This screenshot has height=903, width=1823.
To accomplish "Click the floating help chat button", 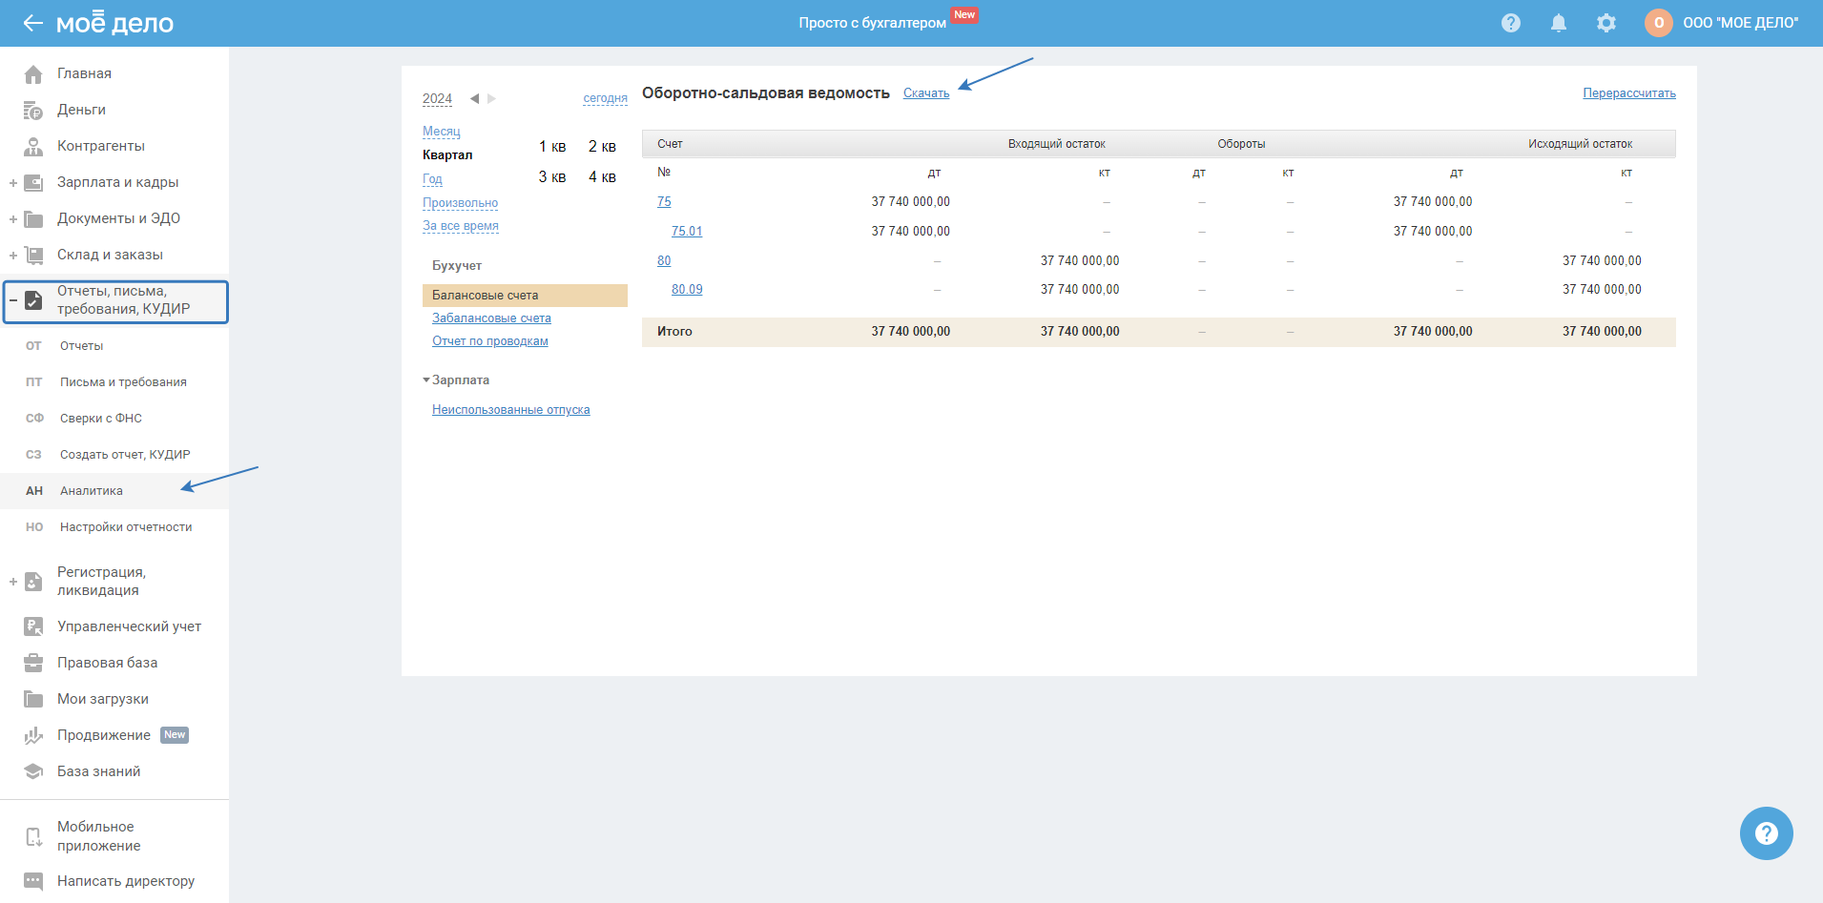I will (x=1766, y=833).
